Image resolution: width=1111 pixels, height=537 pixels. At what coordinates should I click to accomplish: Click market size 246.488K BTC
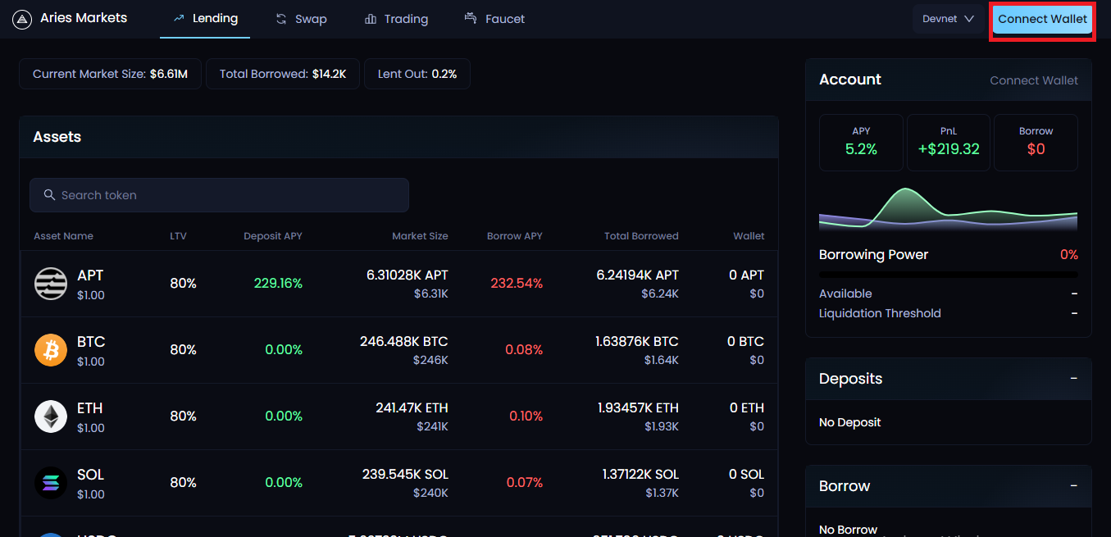[x=404, y=342]
